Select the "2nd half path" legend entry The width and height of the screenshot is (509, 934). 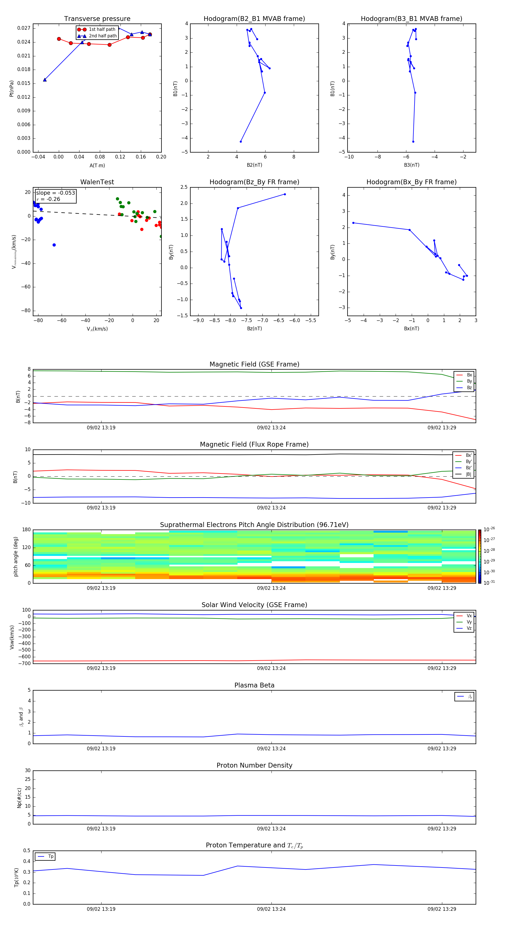pos(97,36)
